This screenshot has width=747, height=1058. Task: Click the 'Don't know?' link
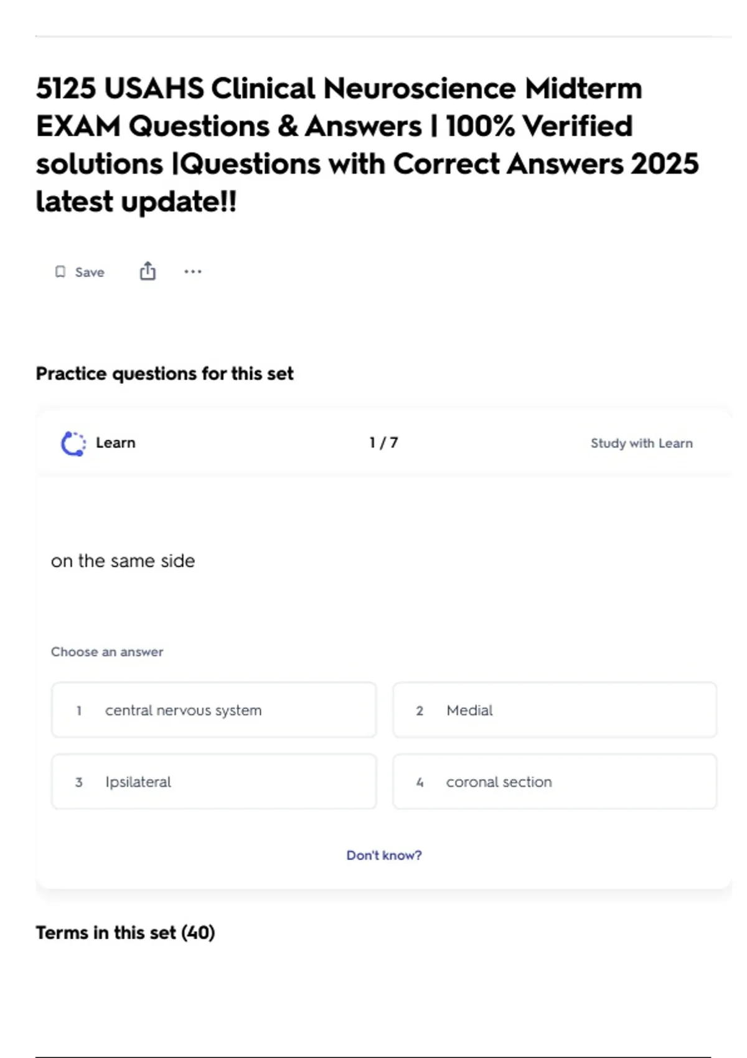click(384, 855)
